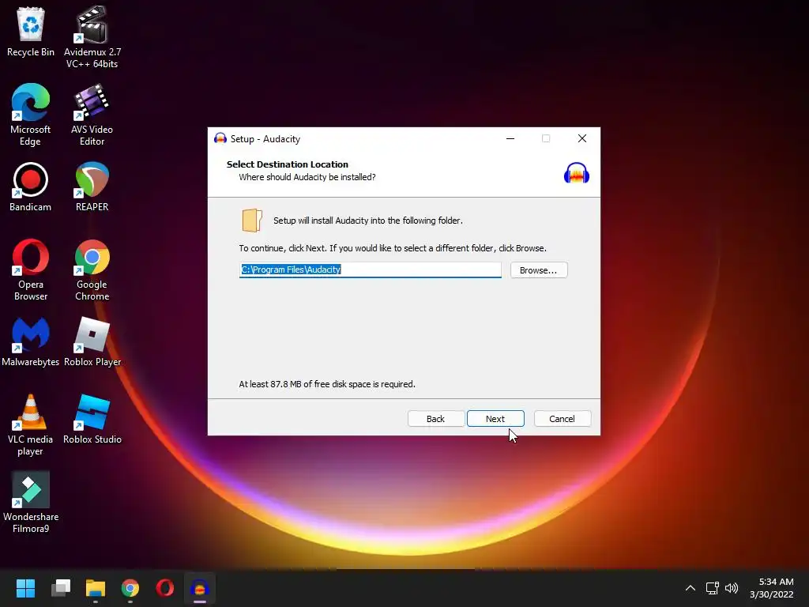Cancel the Audacity setup
Viewport: 809px width, 607px height.
(x=562, y=419)
